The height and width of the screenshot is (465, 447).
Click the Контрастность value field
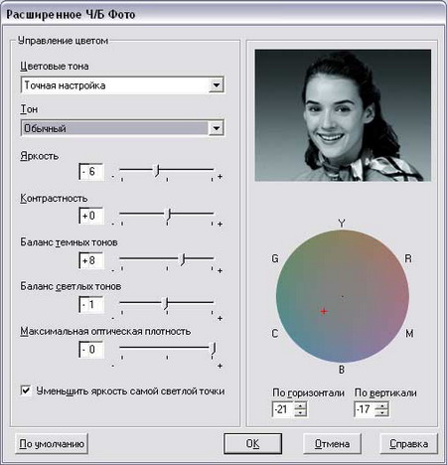pyautogui.click(x=91, y=216)
